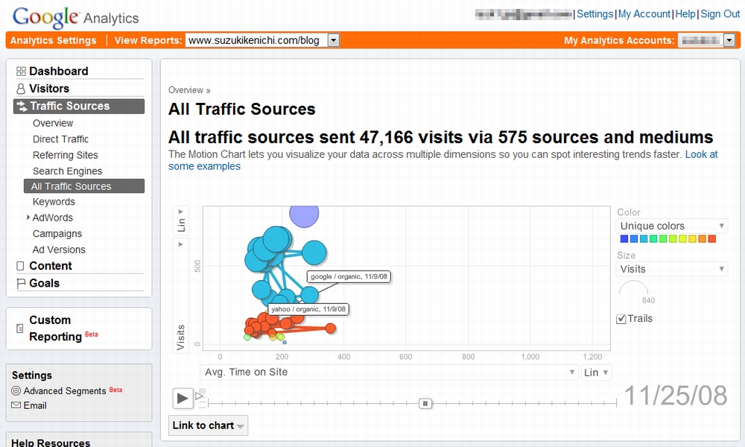The width and height of the screenshot is (745, 447).
Task: Open the Avg. Time on Site axis dropdown
Action: pyautogui.click(x=389, y=372)
